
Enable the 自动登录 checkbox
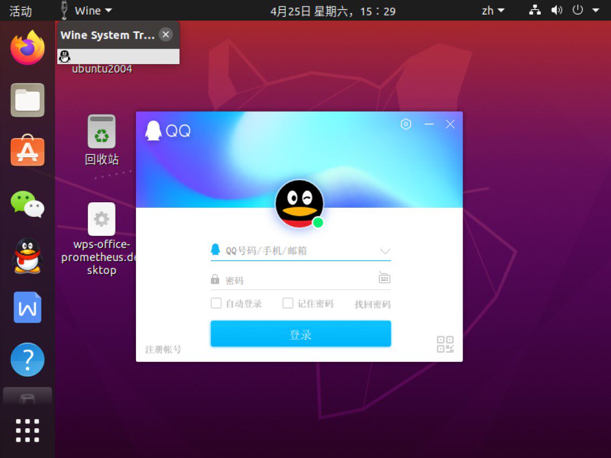click(216, 303)
